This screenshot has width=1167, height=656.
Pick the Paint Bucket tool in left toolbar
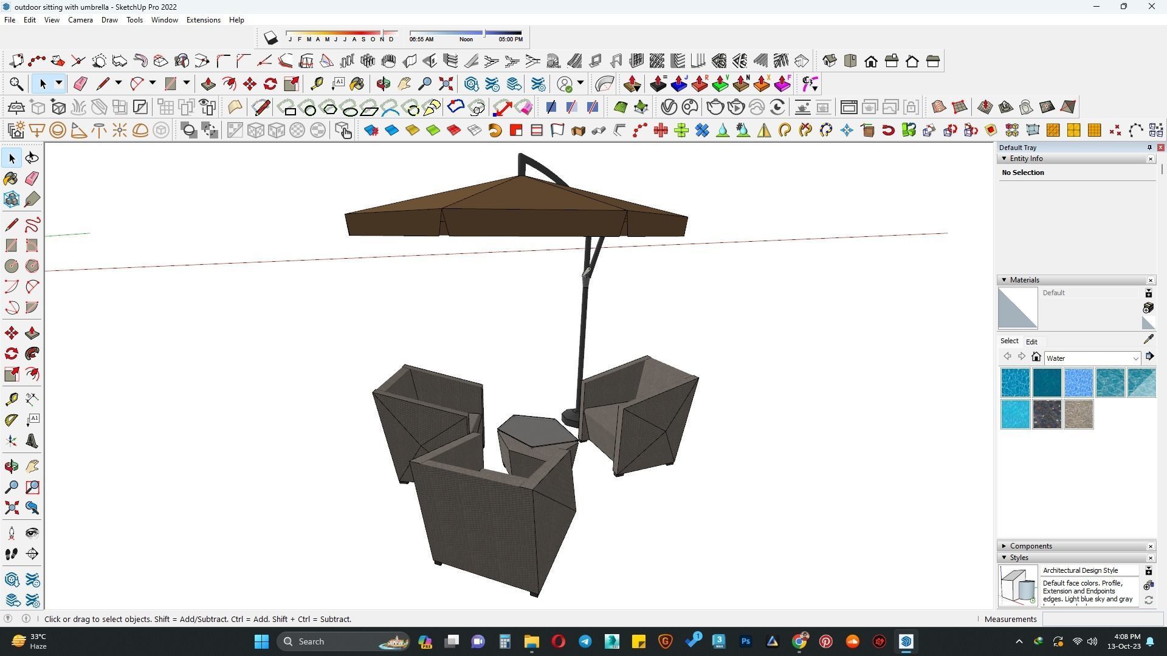coord(12,178)
